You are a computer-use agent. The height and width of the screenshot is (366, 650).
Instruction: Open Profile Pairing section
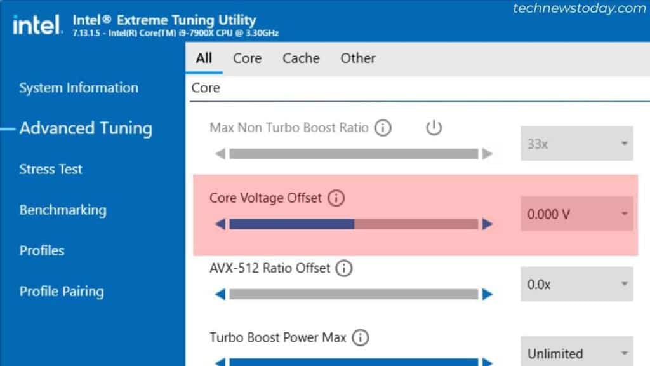coord(62,291)
